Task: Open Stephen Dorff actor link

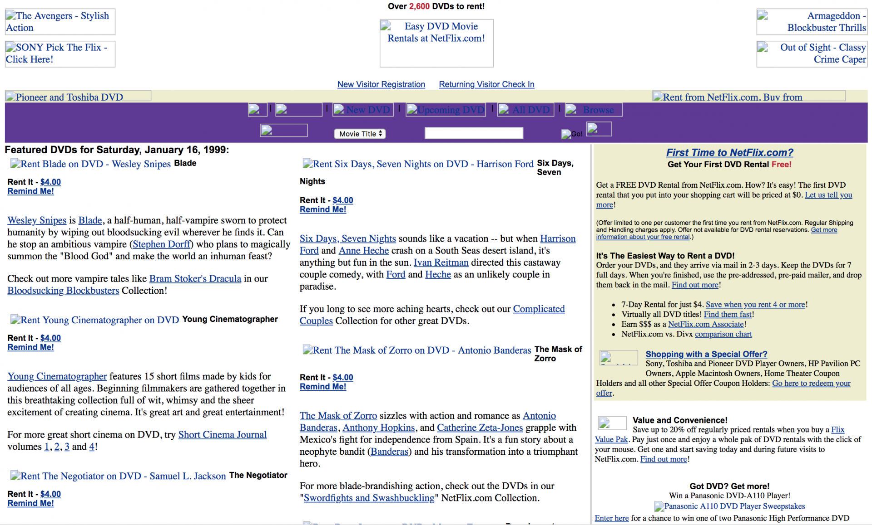Action: pyautogui.click(x=161, y=244)
